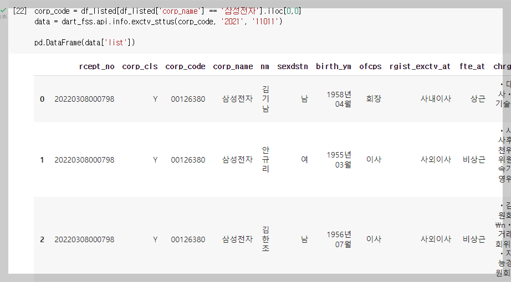Click row index 2 in the table

point(42,240)
